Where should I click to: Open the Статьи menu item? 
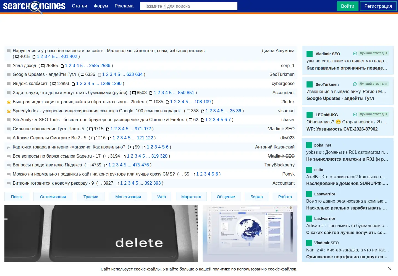tap(79, 6)
